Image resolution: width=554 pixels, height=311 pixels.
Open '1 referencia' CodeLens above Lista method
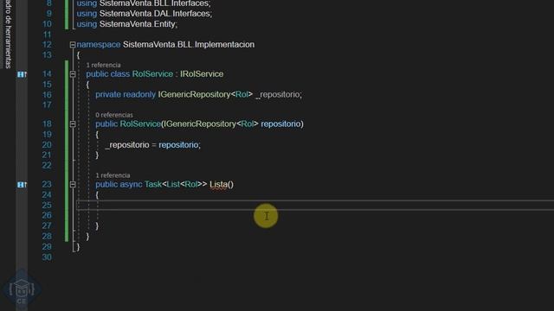tap(113, 175)
